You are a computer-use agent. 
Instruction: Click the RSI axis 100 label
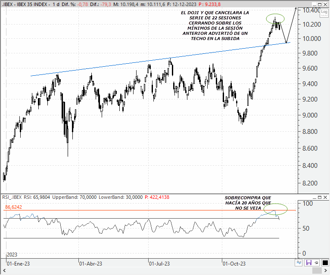pos(308,204)
